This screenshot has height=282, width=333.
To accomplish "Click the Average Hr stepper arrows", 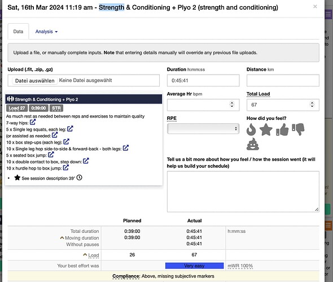I will (x=232, y=105).
